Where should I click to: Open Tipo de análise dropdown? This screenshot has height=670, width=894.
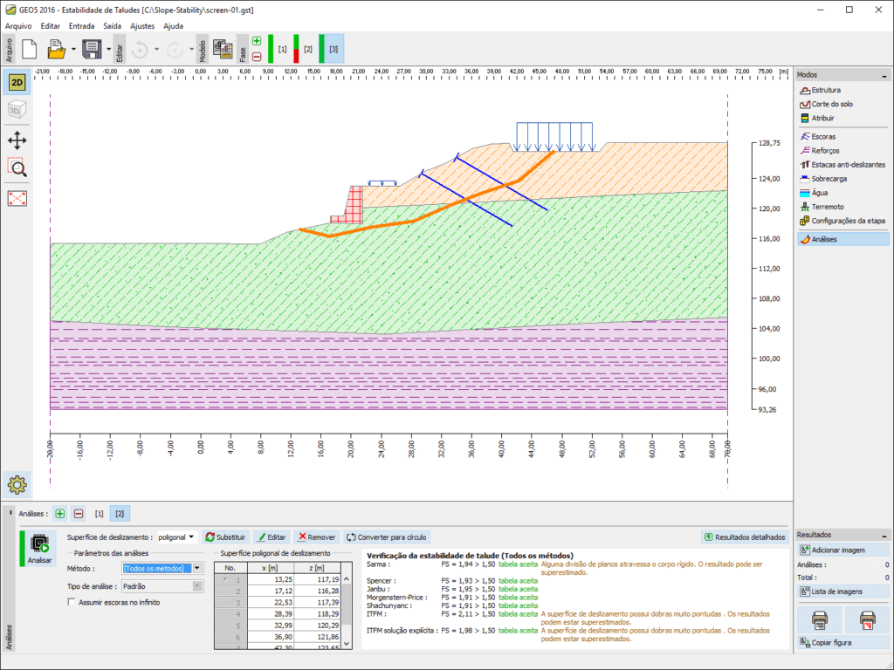(x=162, y=586)
